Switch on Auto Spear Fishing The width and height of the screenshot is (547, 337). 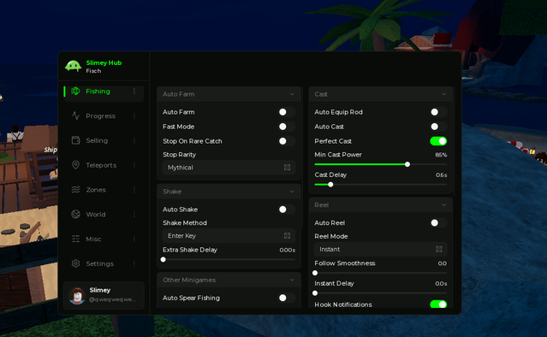pyautogui.click(x=287, y=298)
